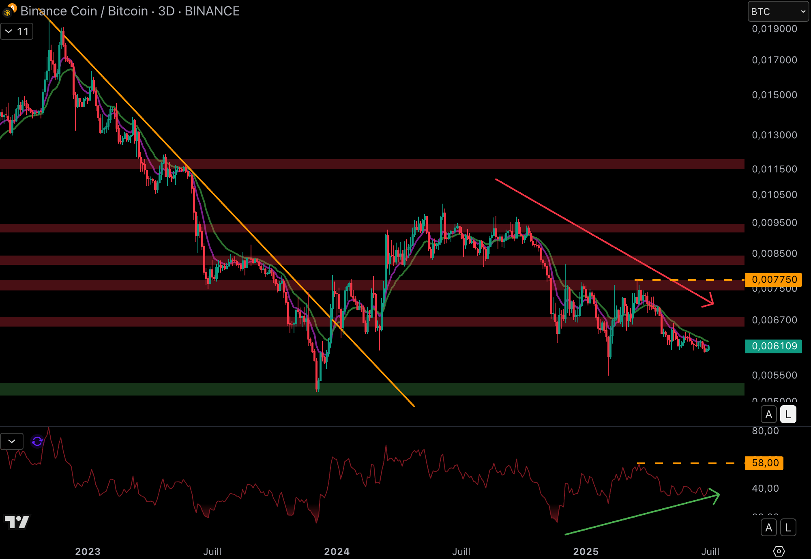This screenshot has height=559, width=811.
Task: Toggle auto scale A on RSI pane
Action: click(769, 528)
